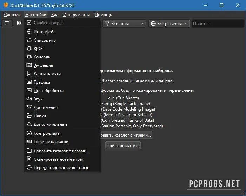Click the globe icon in Все регионы
The image size is (246, 196).
pyautogui.click(x=153, y=23)
